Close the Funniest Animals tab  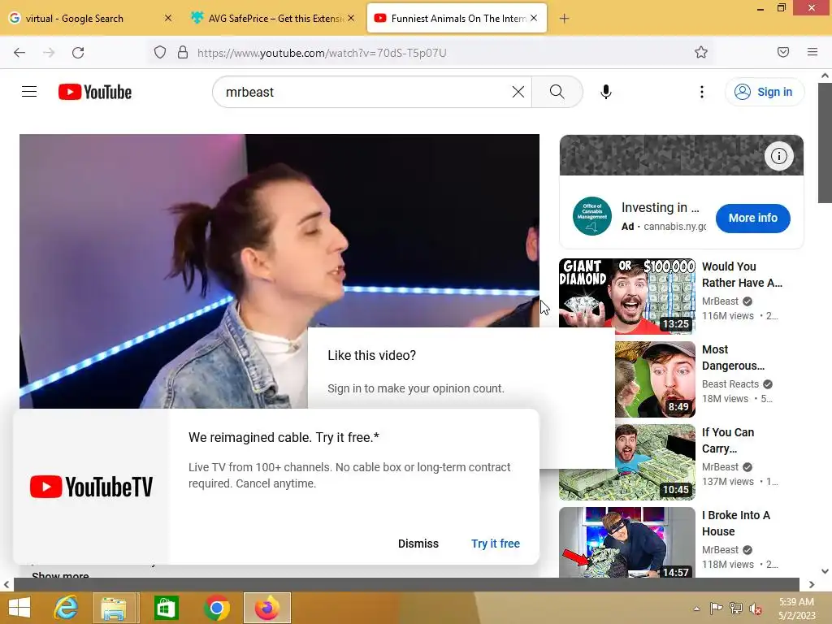[x=534, y=18]
